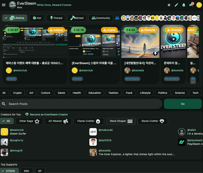The height and width of the screenshot is (173, 203).
Task: Select the Fashion category tab
Action: (114, 93)
